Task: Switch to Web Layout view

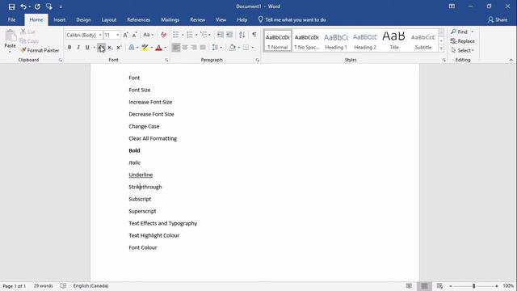Action: (439, 285)
